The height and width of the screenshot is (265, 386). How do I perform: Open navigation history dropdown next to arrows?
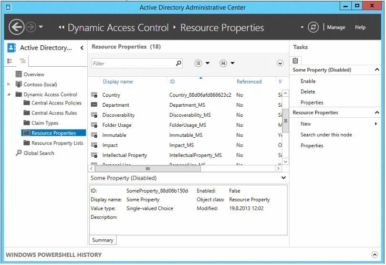pos(41,27)
